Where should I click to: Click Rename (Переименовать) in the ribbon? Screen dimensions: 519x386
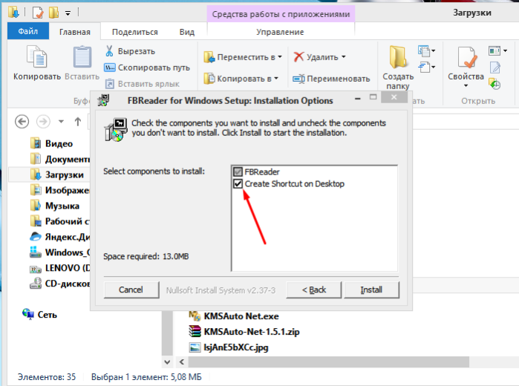(x=331, y=79)
